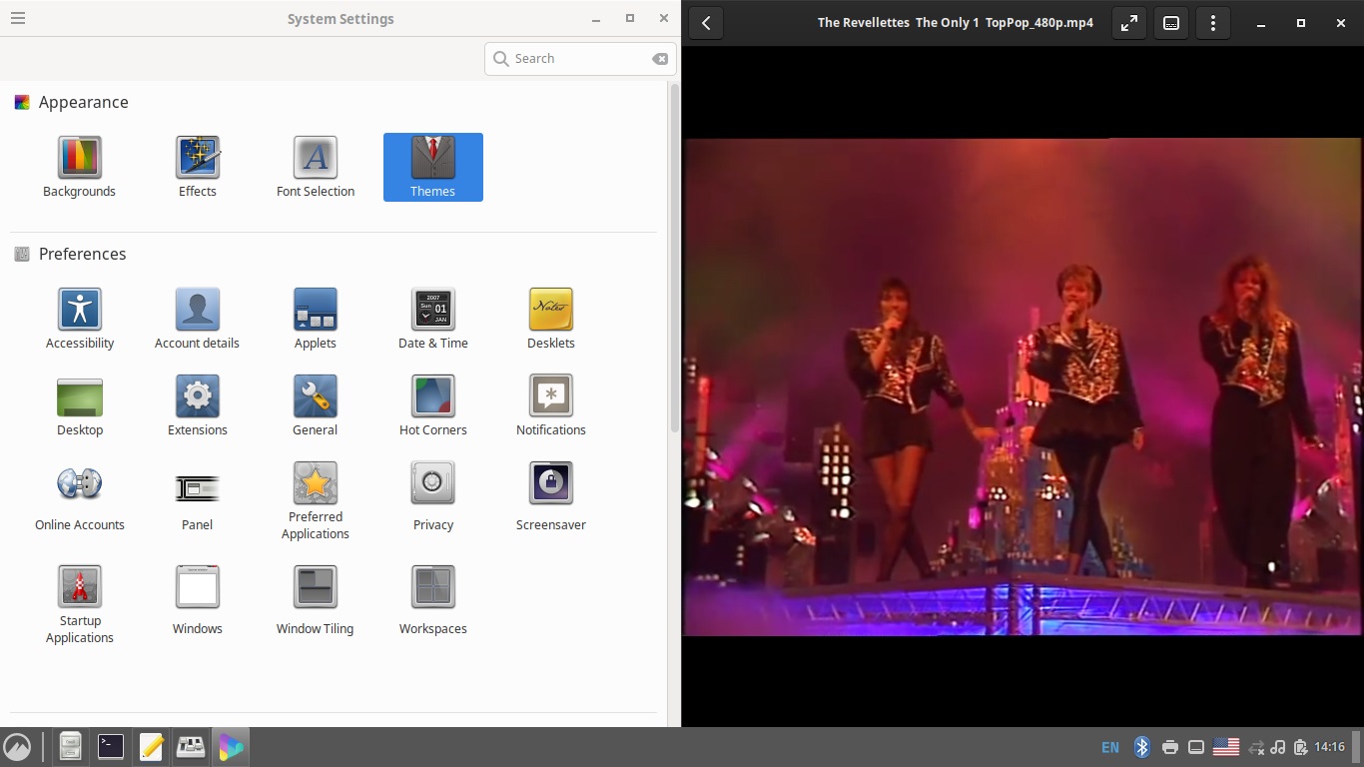
Task: Open Startup Applications settings
Action: [79, 605]
